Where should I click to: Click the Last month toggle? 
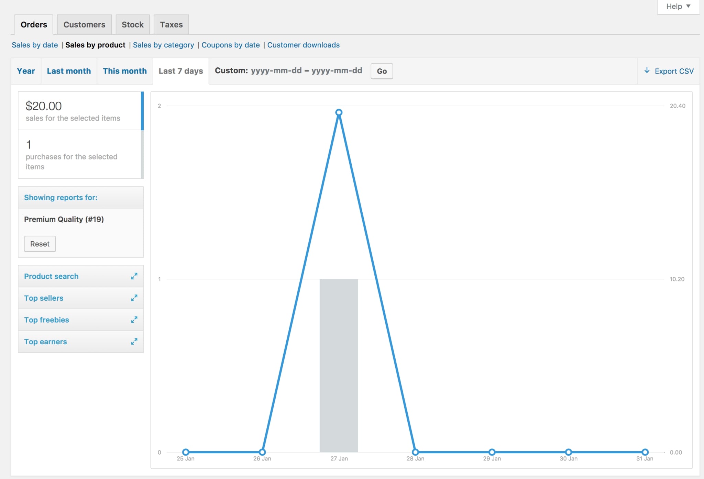[69, 70]
